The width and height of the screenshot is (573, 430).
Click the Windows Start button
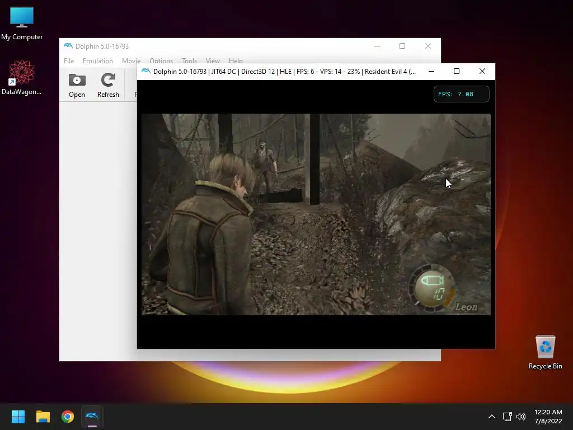(18, 417)
